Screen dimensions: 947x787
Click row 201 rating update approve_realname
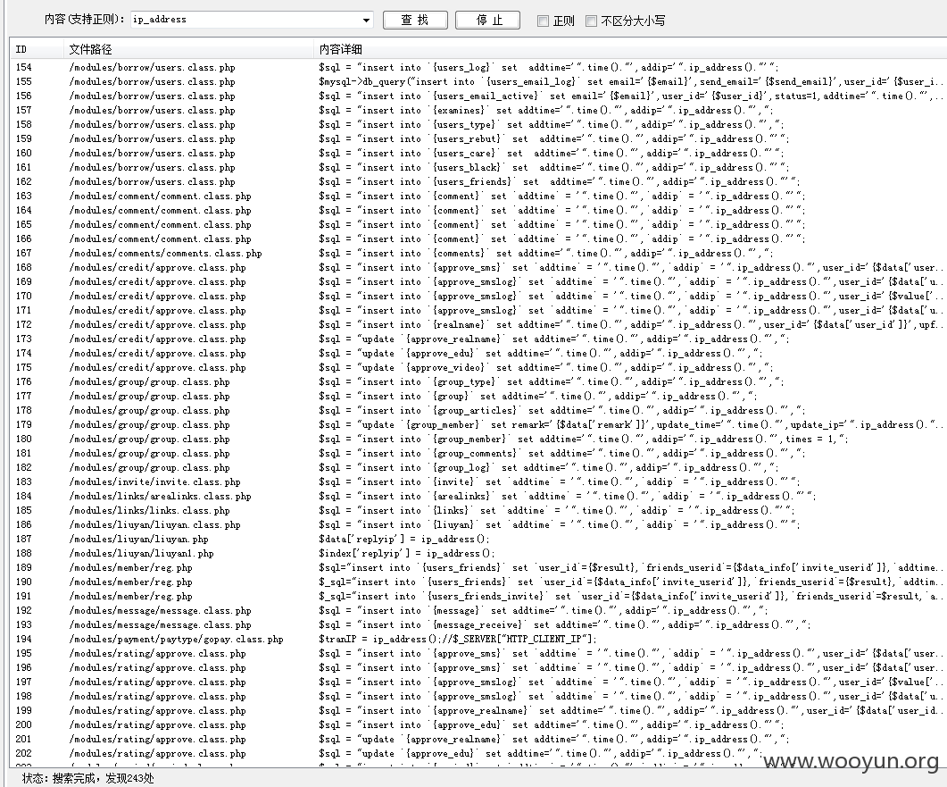pos(553,740)
